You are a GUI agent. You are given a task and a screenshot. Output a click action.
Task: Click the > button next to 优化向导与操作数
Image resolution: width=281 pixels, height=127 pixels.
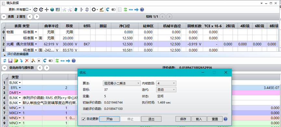[46, 68]
